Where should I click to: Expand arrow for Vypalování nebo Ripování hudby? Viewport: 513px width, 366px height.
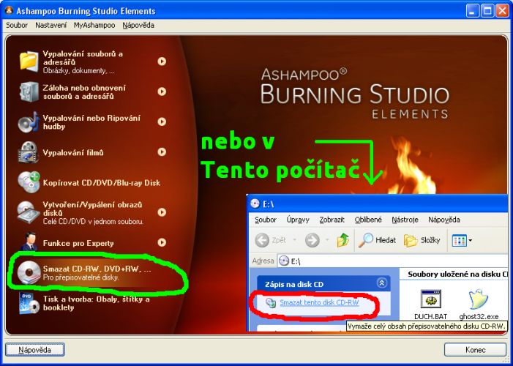click(162, 122)
